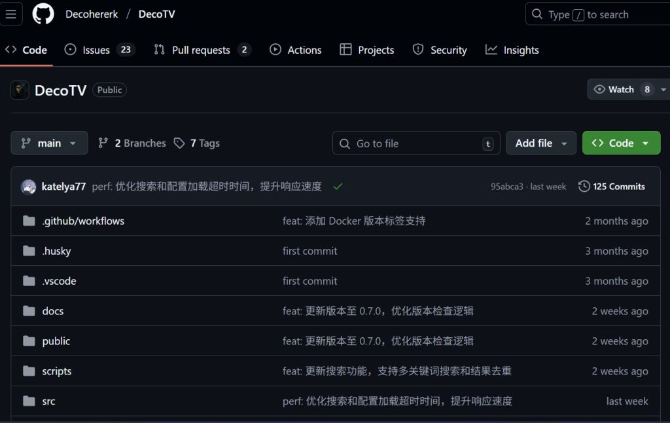Click the green commit status checkmark

(x=338, y=187)
